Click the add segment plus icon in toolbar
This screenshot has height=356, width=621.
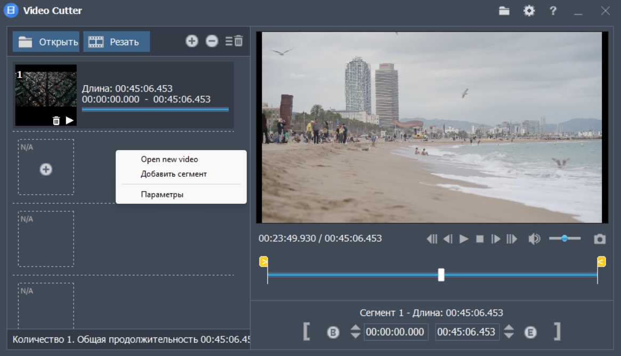click(x=192, y=41)
